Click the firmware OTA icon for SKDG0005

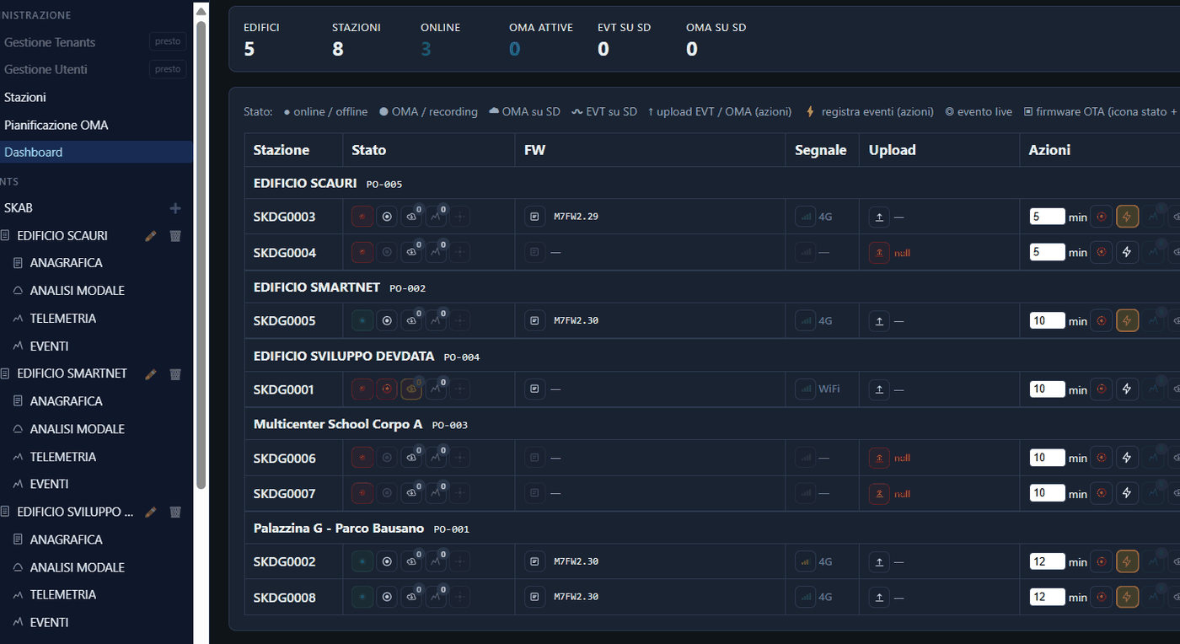pyautogui.click(x=534, y=320)
